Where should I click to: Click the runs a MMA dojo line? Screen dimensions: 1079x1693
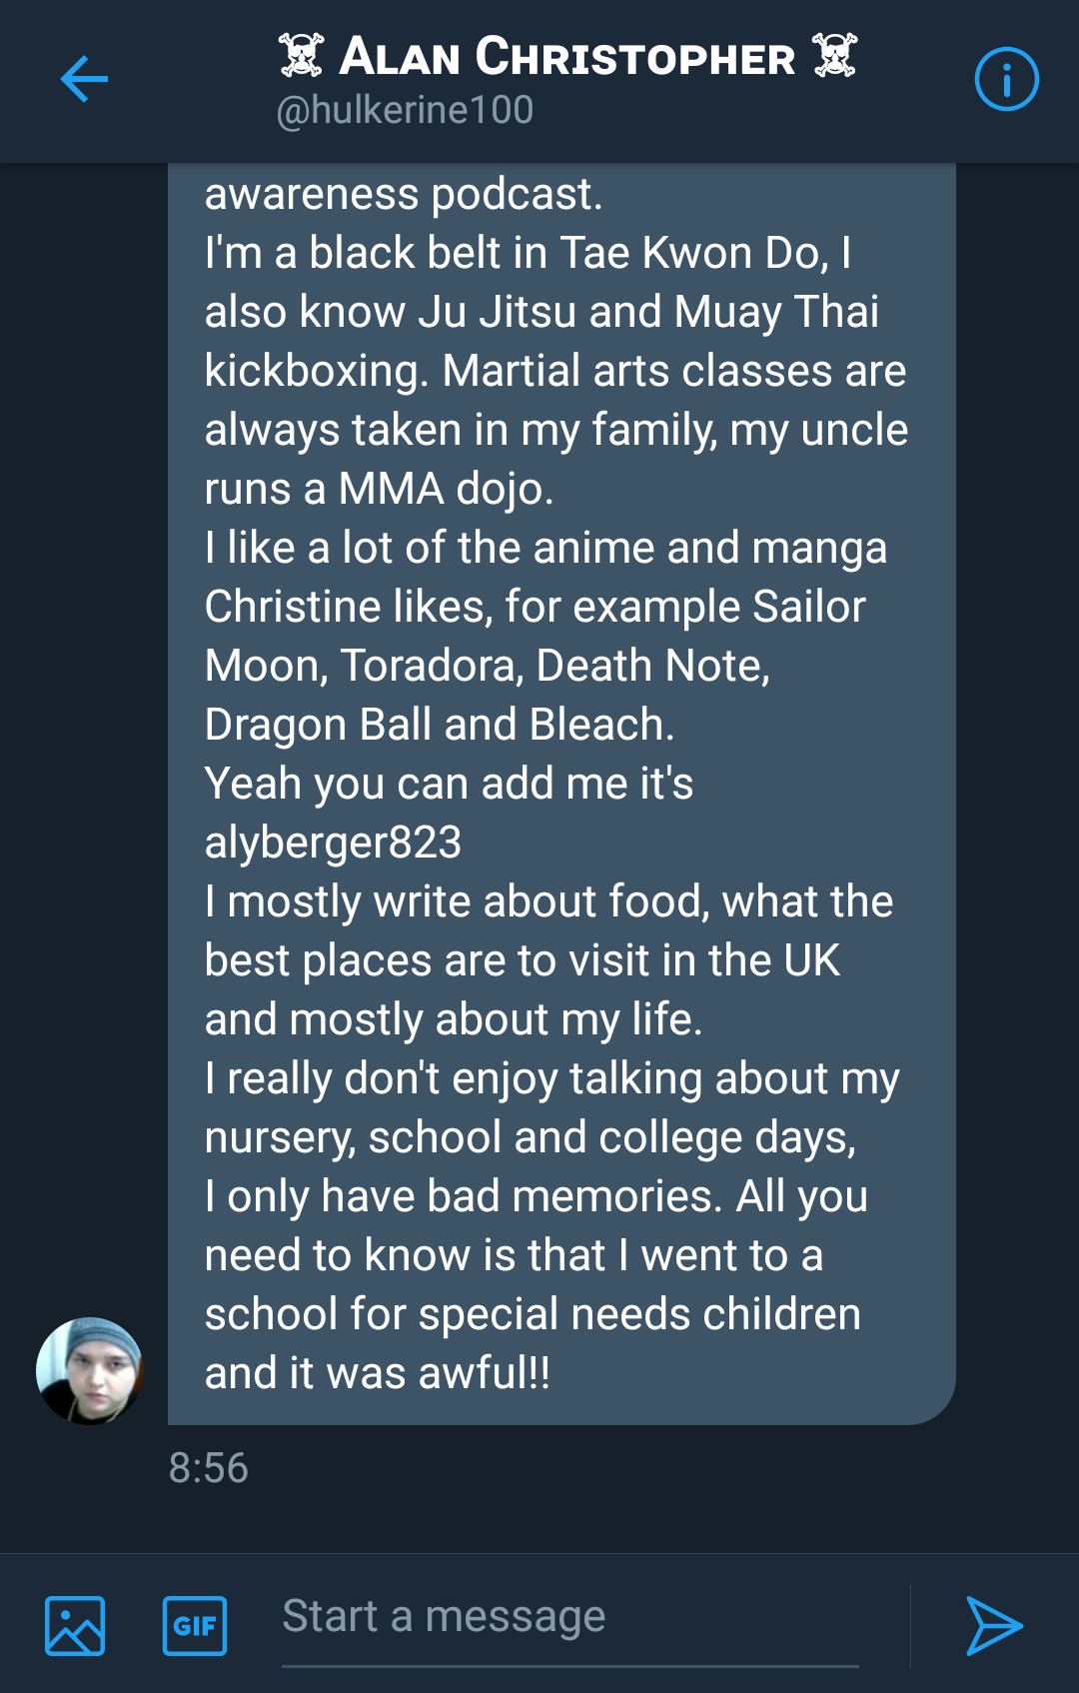(x=379, y=489)
